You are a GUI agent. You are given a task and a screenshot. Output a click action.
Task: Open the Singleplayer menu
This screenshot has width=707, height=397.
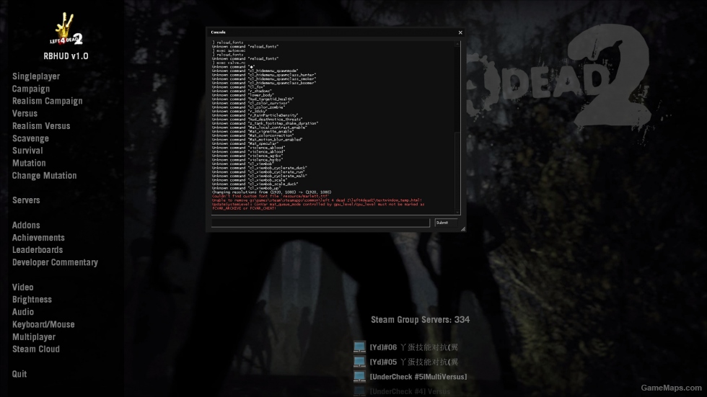[x=36, y=76]
